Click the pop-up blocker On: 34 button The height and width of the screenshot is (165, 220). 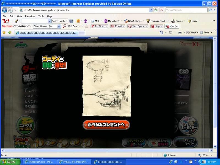(x=172, y=26)
